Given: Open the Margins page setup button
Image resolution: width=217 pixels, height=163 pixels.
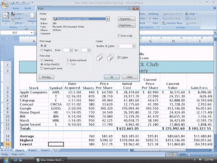Looking at the screenshot, I should pyautogui.click(x=32, y=18).
